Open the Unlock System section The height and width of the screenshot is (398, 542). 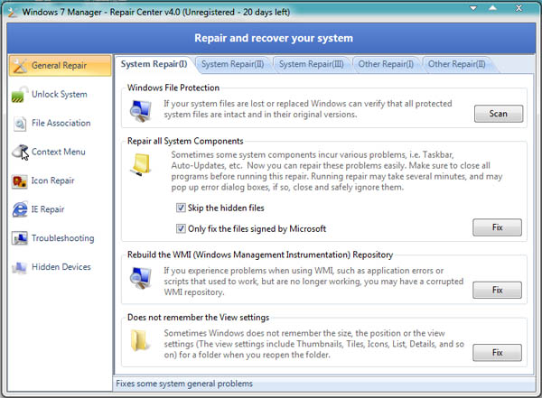(61, 95)
